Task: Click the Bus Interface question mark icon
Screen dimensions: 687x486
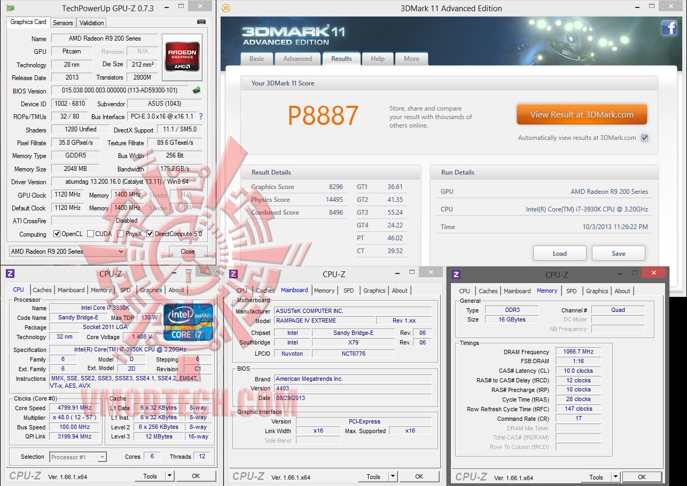Action: coord(201,116)
